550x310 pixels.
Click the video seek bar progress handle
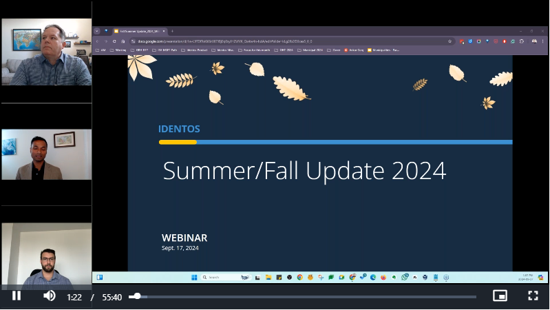pos(137,296)
